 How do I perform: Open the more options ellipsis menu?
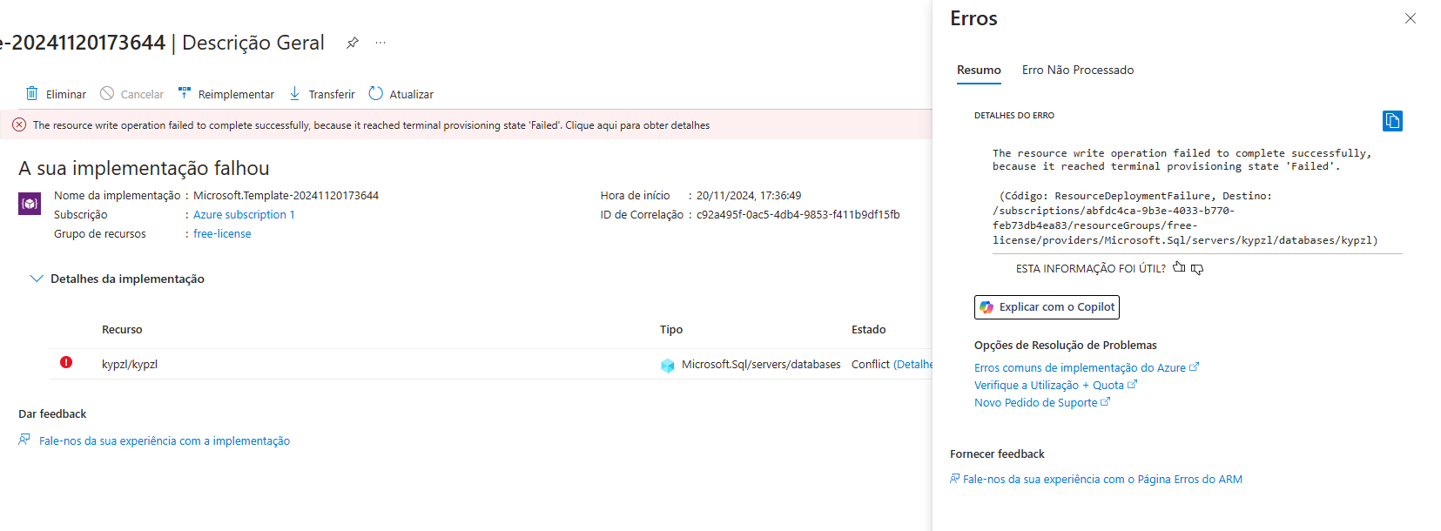pos(380,43)
